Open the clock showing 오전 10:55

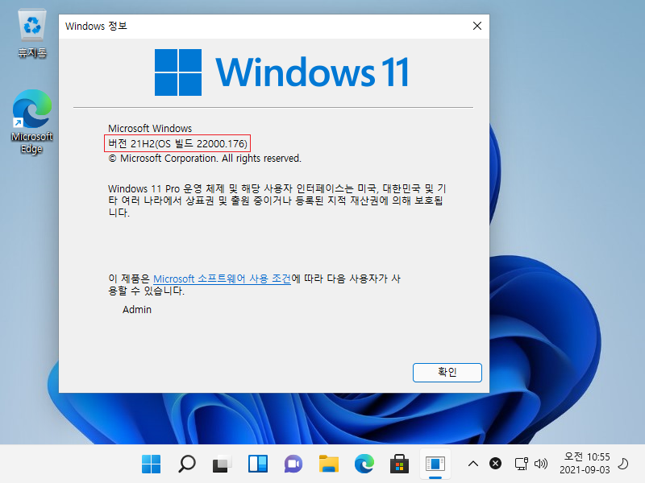pyautogui.click(x=585, y=464)
